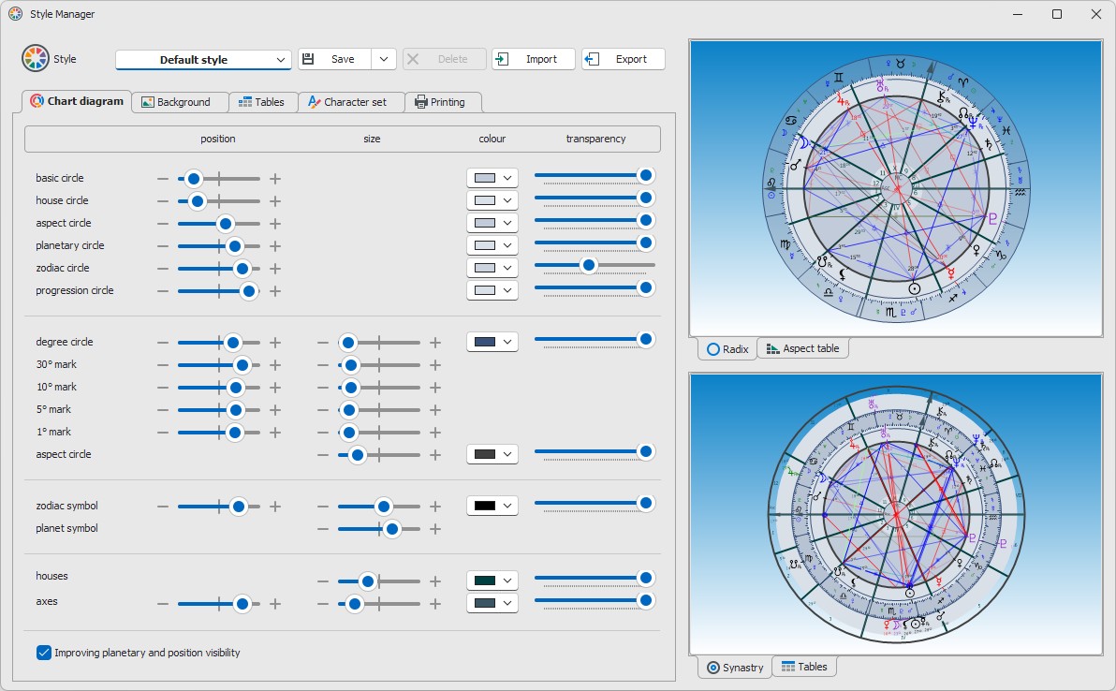
Task: Click the Import arrow icon
Action: 502,59
